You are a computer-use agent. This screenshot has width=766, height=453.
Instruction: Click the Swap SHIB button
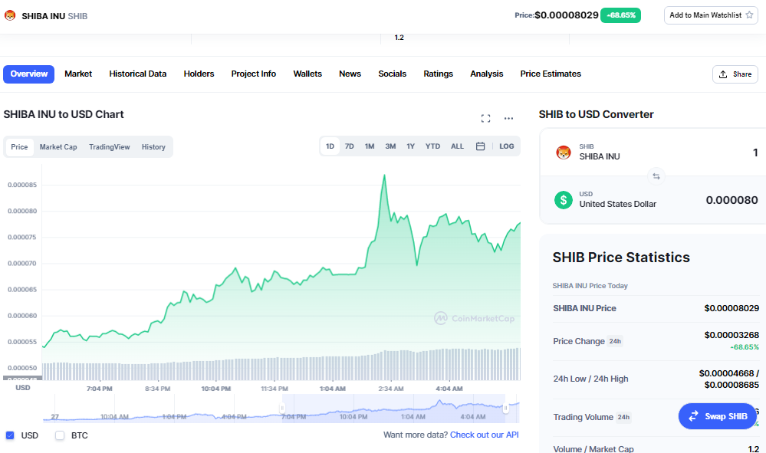click(717, 416)
